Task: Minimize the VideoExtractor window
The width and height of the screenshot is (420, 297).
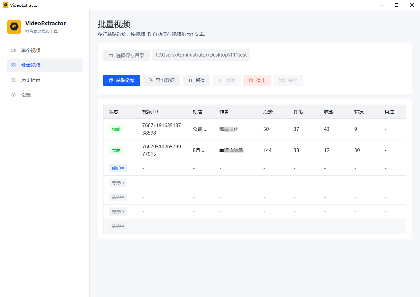Action: 381,5
